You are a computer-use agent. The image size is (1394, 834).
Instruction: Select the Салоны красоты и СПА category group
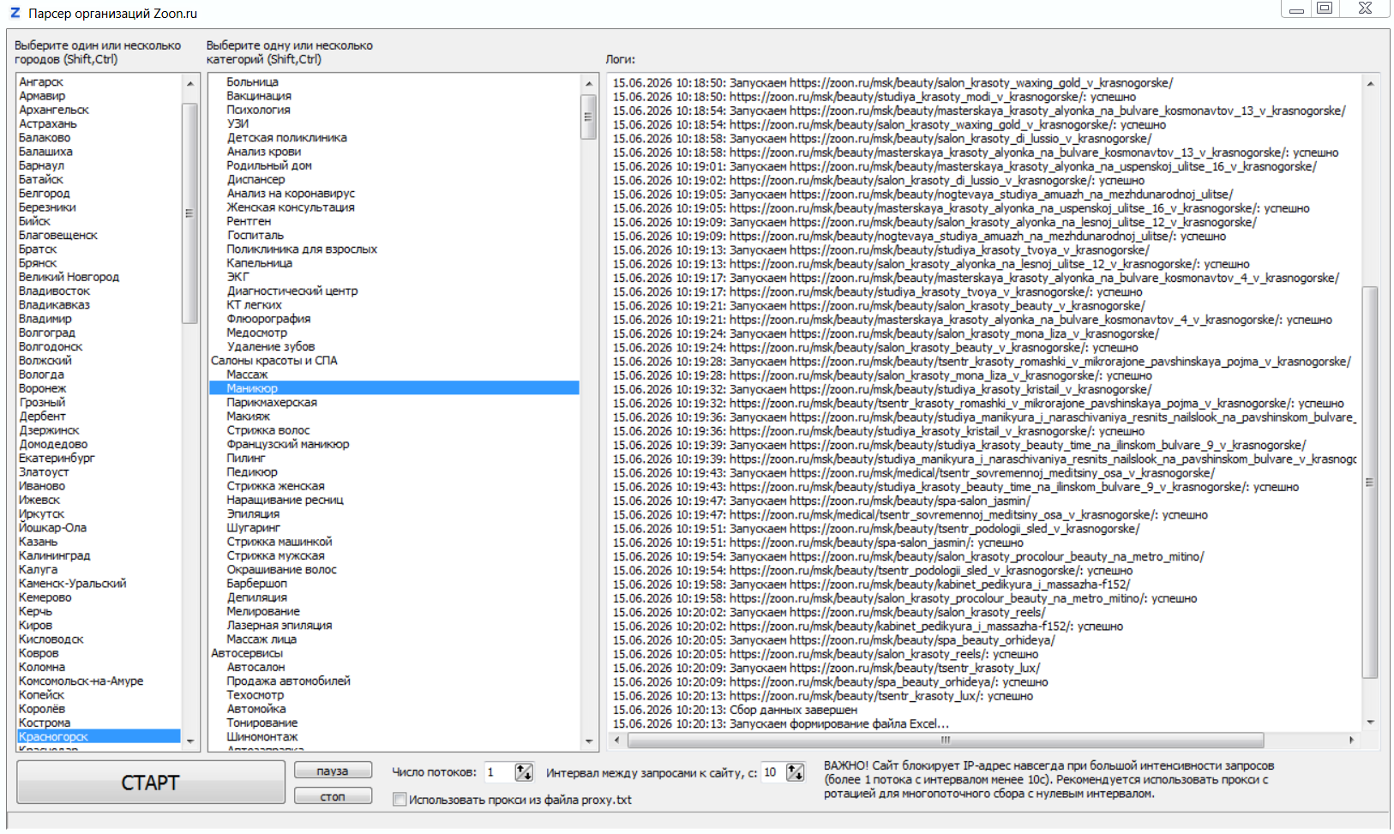[x=274, y=361]
